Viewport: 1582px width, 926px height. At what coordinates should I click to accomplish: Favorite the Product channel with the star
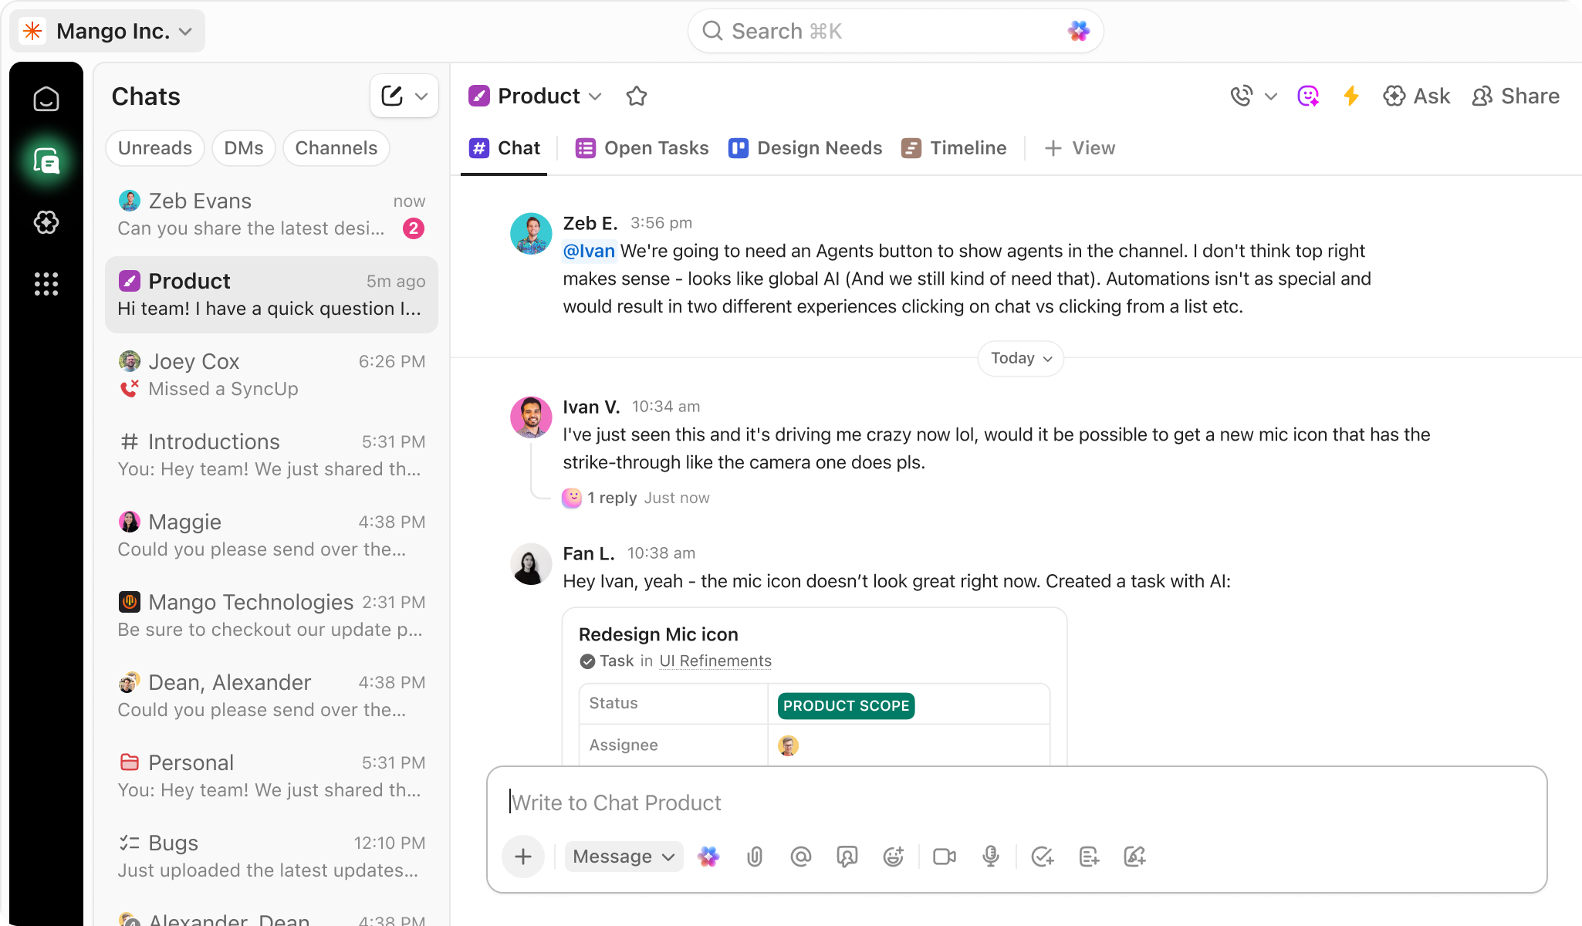(x=637, y=96)
